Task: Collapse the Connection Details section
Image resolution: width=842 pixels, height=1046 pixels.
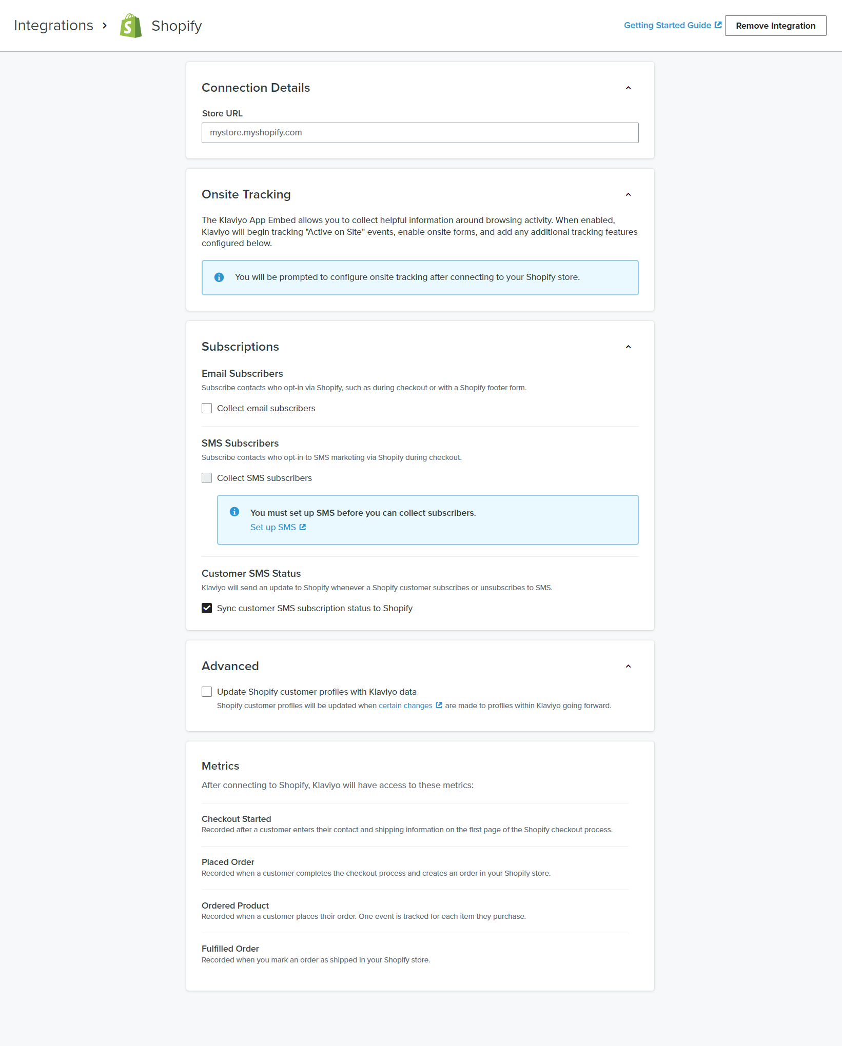Action: (x=628, y=88)
